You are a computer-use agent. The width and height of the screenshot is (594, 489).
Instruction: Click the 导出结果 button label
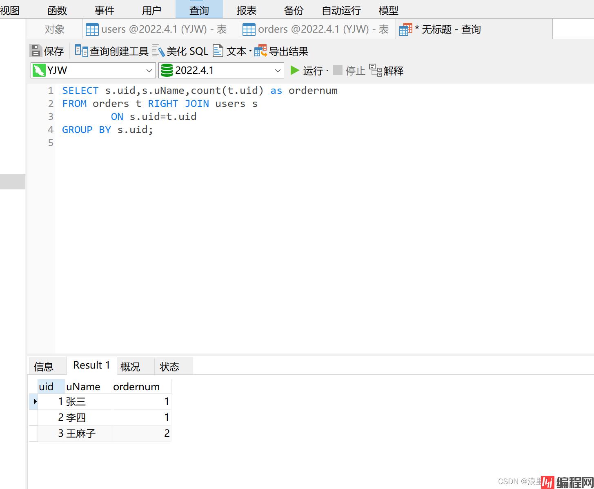pyautogui.click(x=289, y=51)
